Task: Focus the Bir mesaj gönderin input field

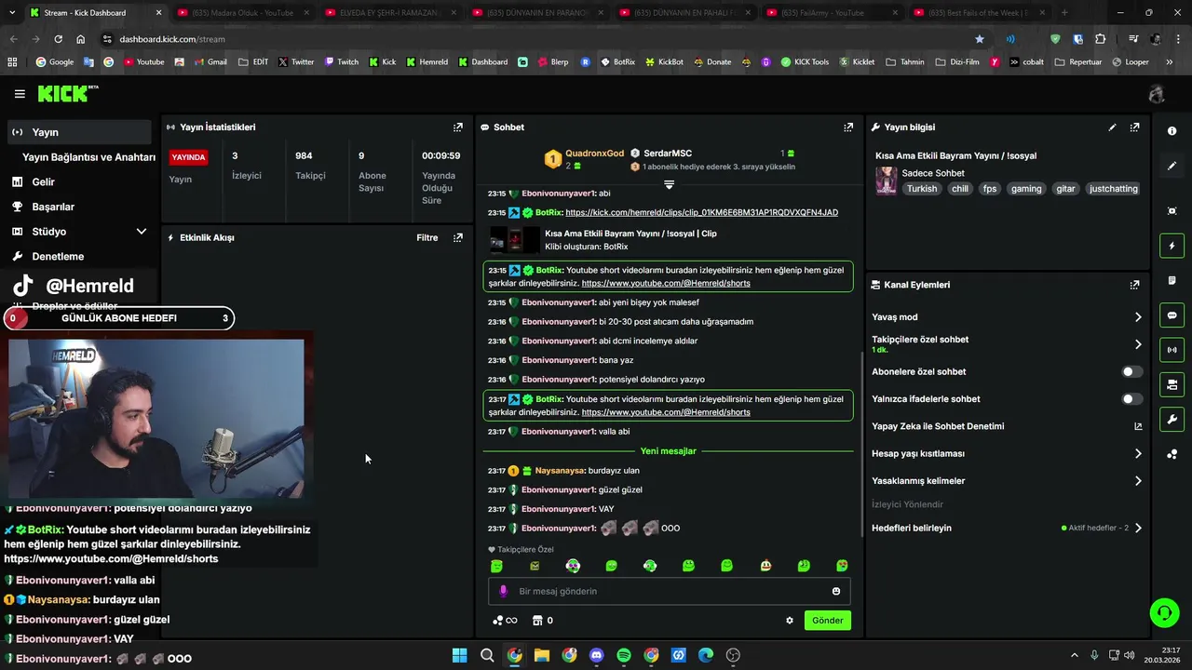Action: pos(669,591)
